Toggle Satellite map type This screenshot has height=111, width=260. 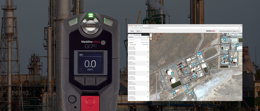pos(239,35)
